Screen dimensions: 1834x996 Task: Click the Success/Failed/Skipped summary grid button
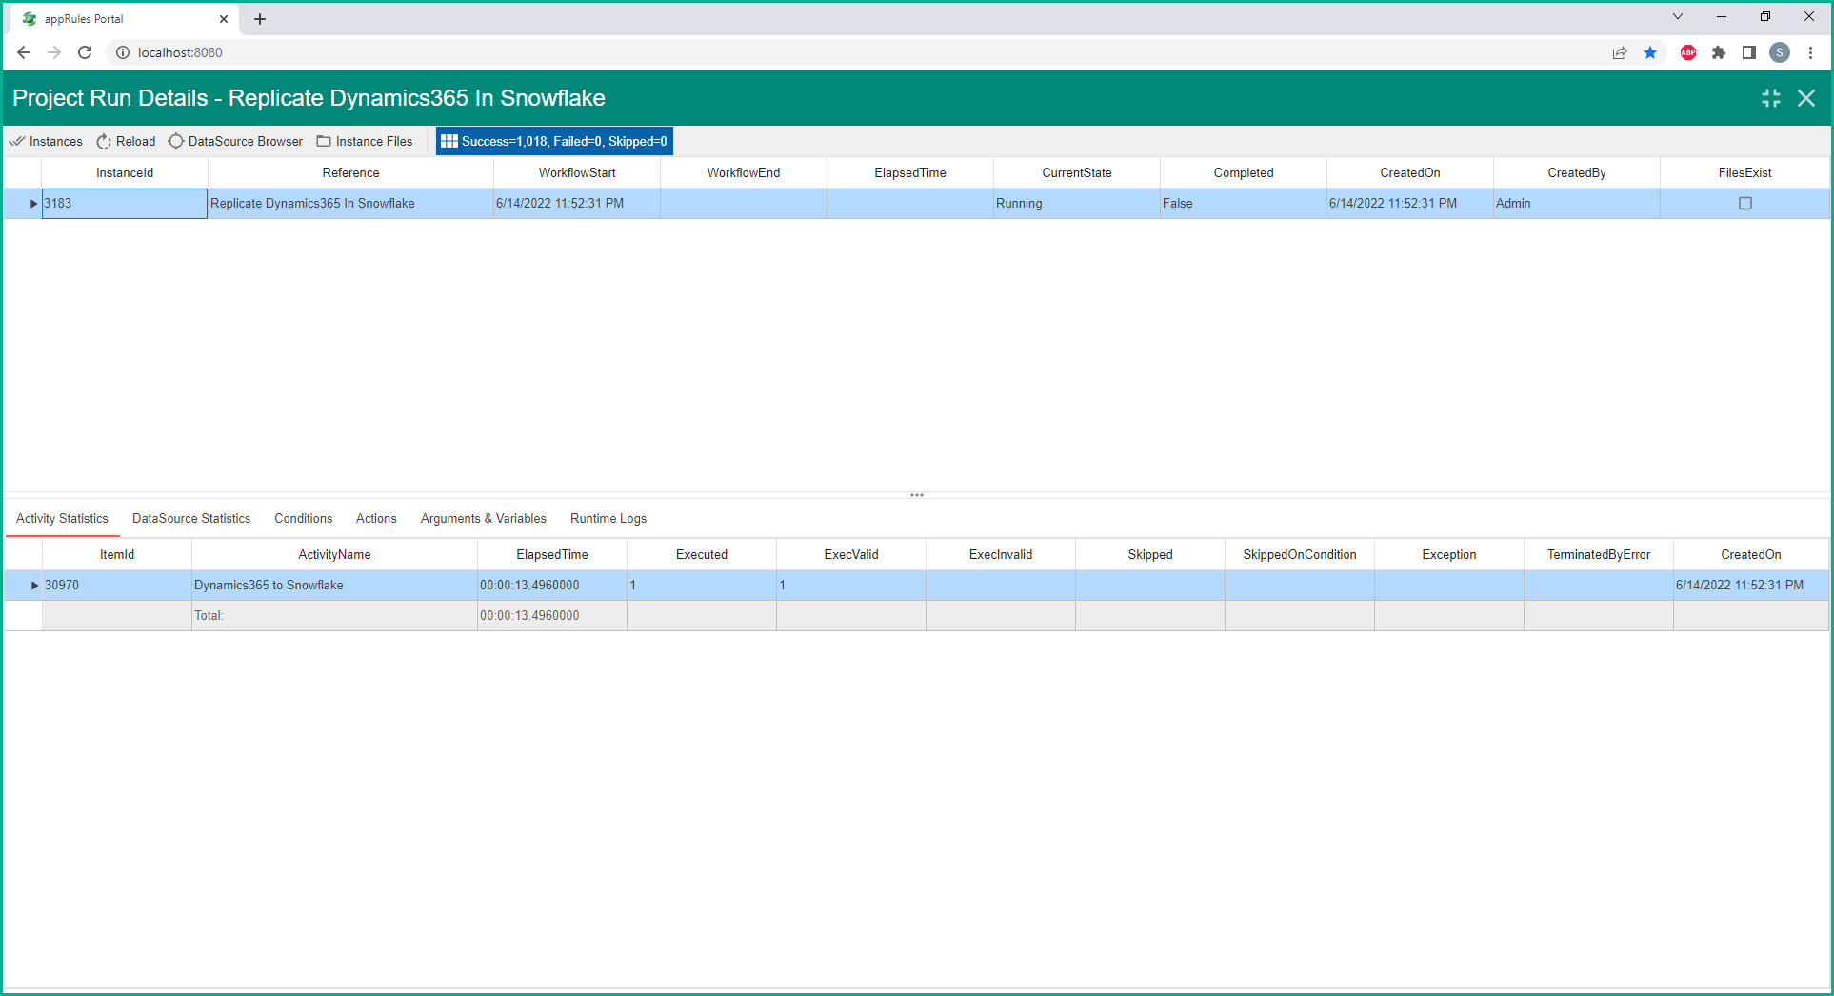pyautogui.click(x=554, y=141)
